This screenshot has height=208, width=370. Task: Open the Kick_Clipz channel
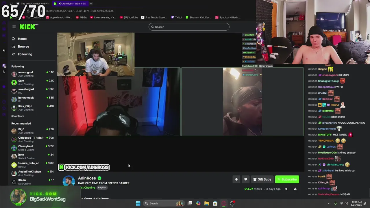click(x=32, y=108)
